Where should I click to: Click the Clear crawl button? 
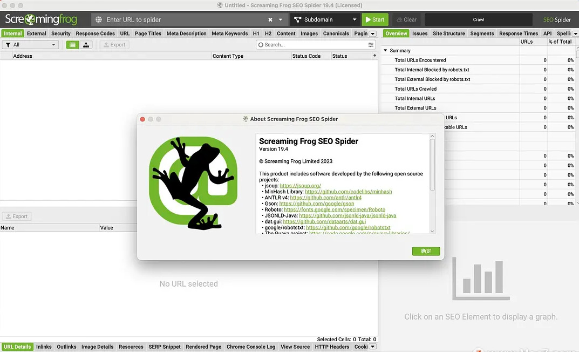406,19
